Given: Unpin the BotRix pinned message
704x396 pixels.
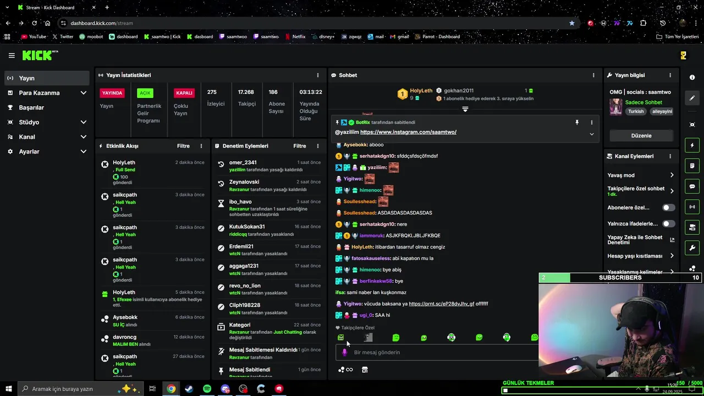Looking at the screenshot, I should (x=577, y=123).
